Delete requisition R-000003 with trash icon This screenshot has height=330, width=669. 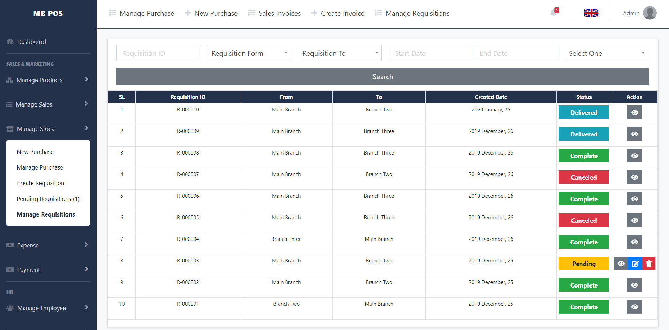pyautogui.click(x=649, y=264)
